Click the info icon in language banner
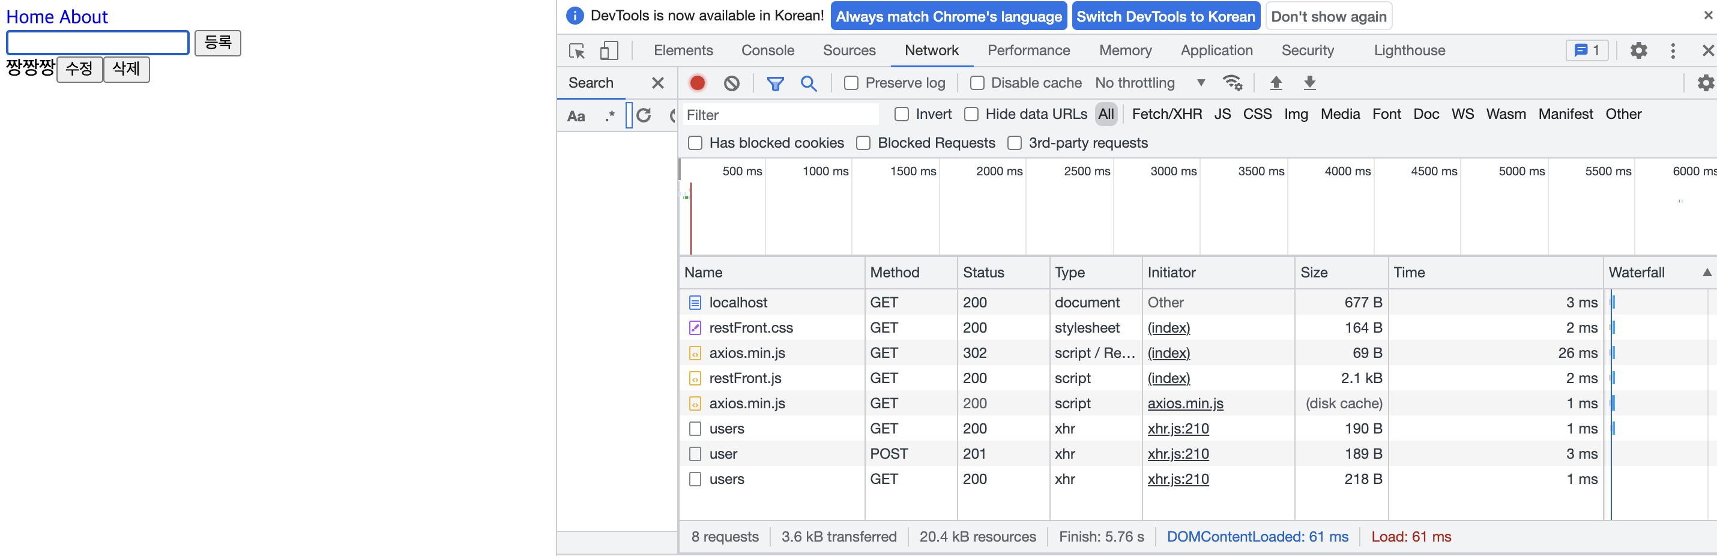 click(x=574, y=16)
